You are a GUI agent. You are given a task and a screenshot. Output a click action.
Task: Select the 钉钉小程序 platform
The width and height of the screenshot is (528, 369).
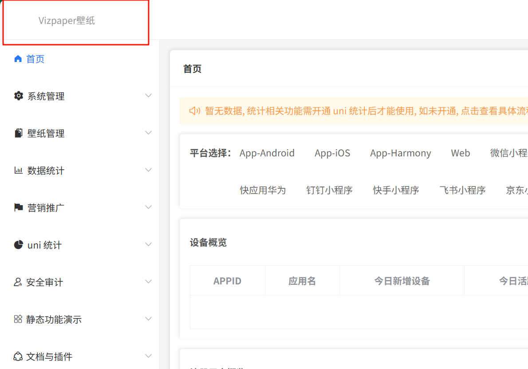coord(329,190)
